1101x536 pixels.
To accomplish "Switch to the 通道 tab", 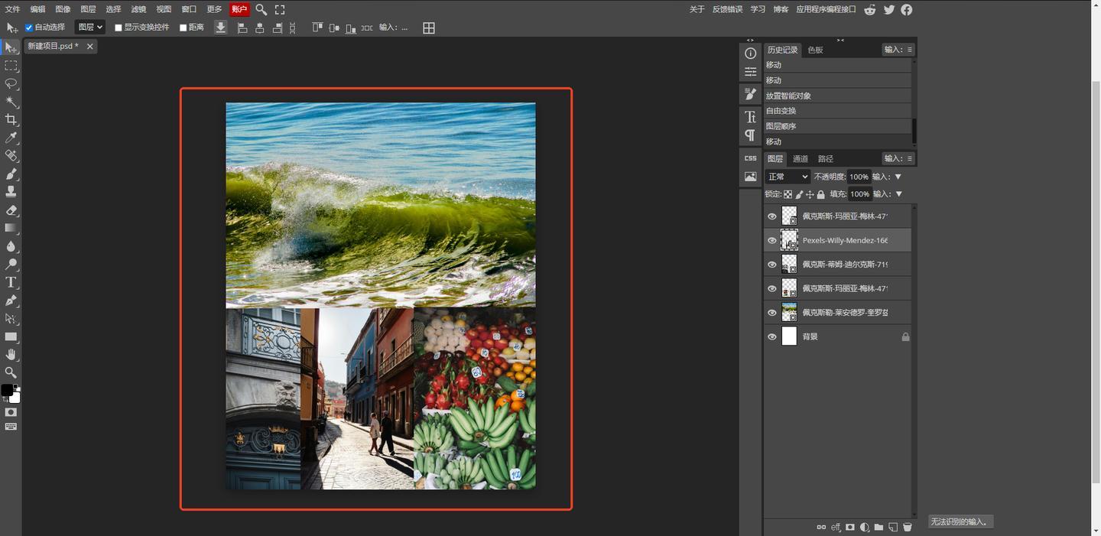I will tap(800, 159).
